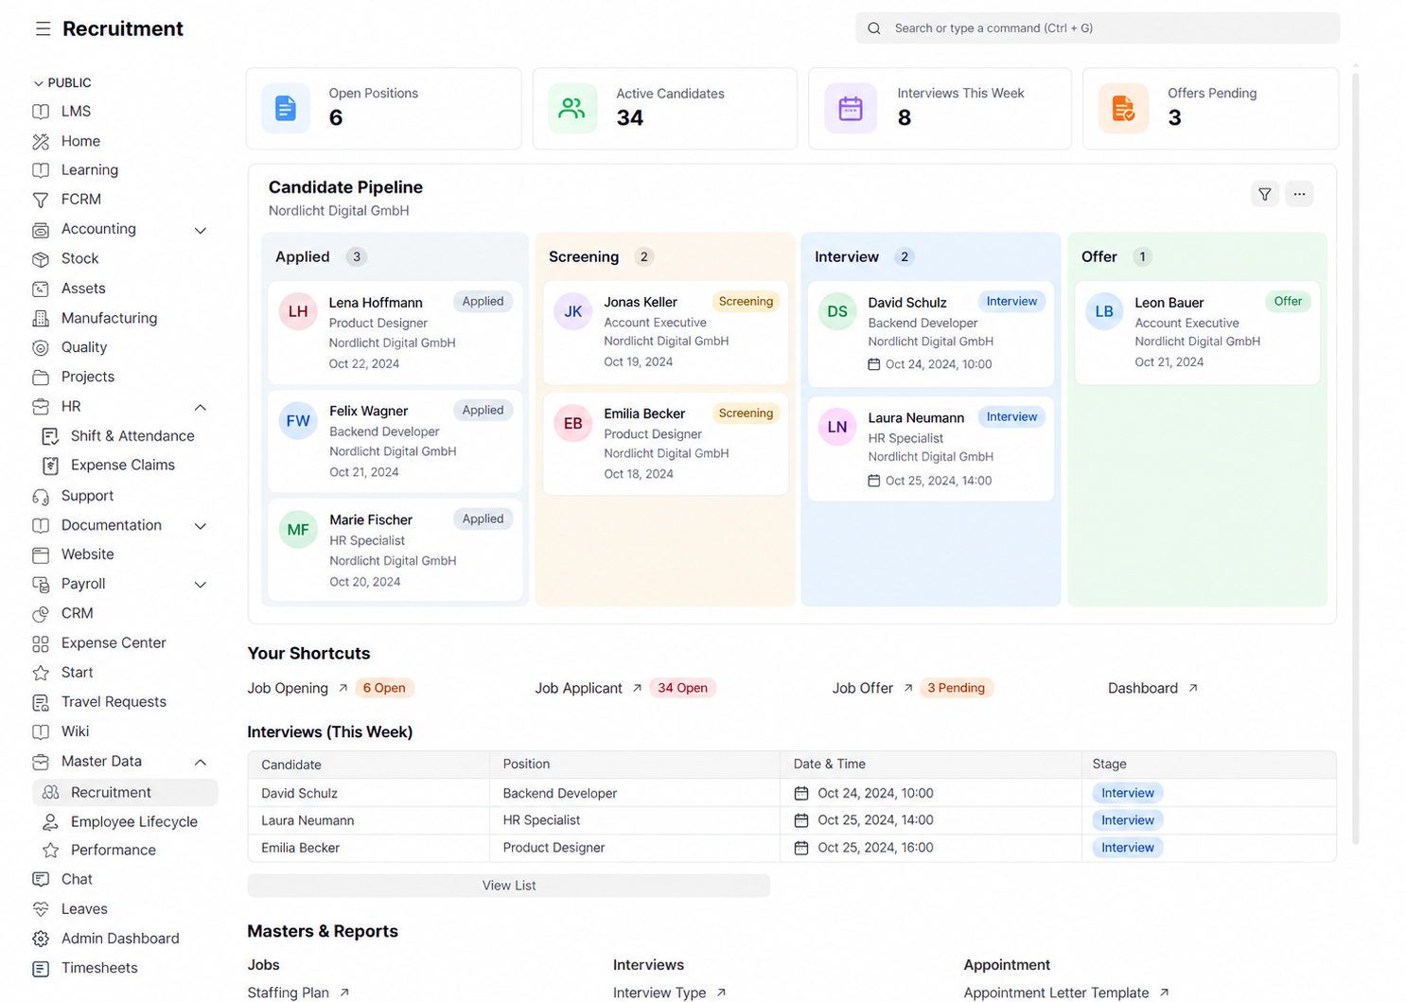Select Recruitment in the sidebar
The height and width of the screenshot is (1002, 1406).
pyautogui.click(x=125, y=793)
